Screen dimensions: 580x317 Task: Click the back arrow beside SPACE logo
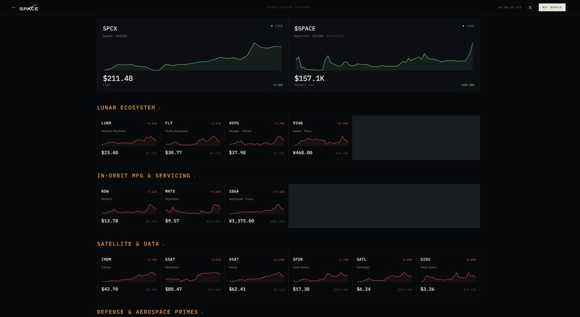click(14, 8)
